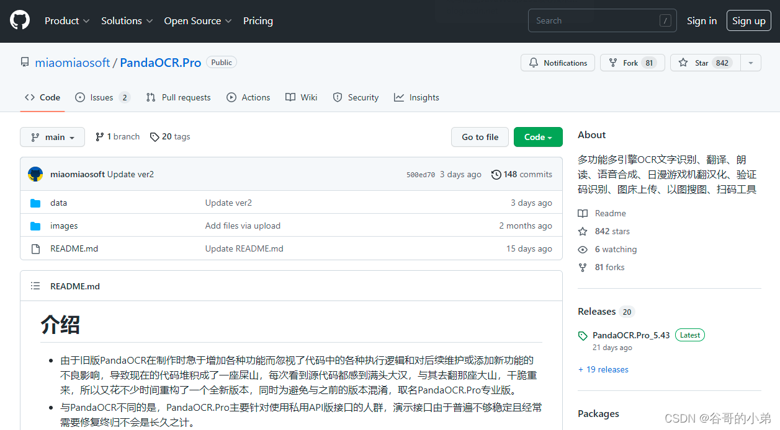Expand the Product menu
780x430 pixels.
point(67,21)
